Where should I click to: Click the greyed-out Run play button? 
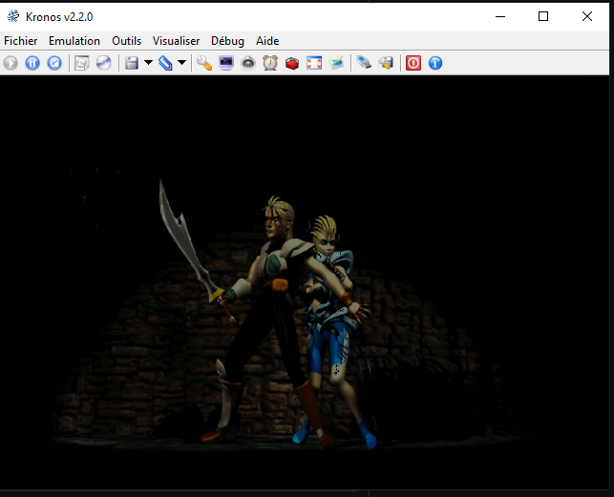[x=11, y=63]
